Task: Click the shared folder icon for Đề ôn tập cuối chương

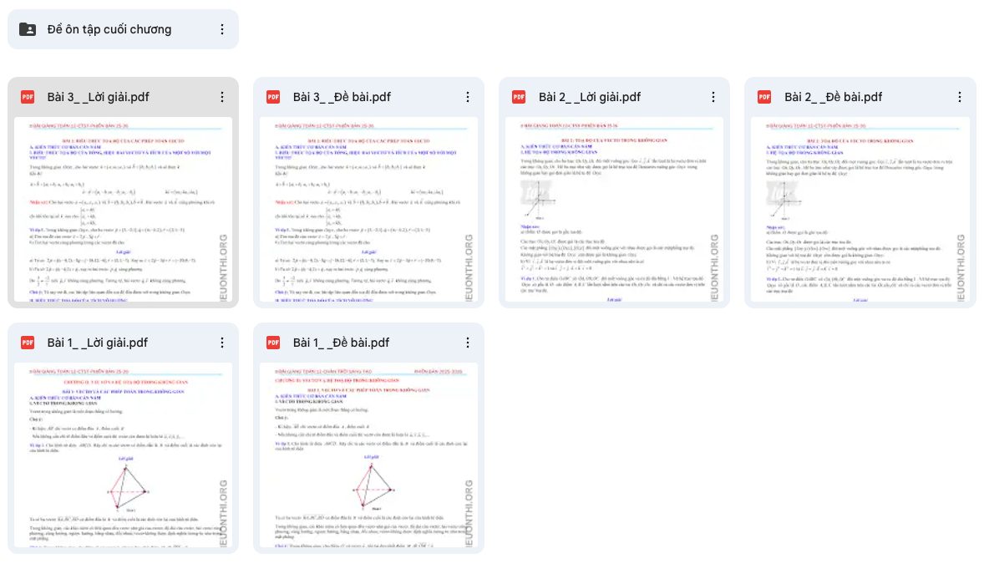Action: point(28,29)
